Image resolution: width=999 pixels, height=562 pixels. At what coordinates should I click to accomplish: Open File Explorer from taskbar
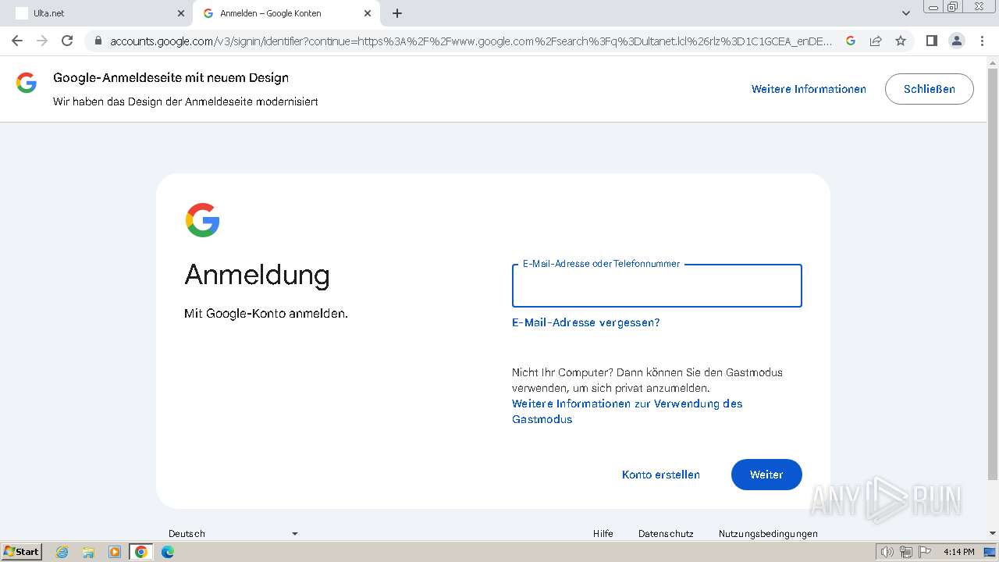(88, 552)
